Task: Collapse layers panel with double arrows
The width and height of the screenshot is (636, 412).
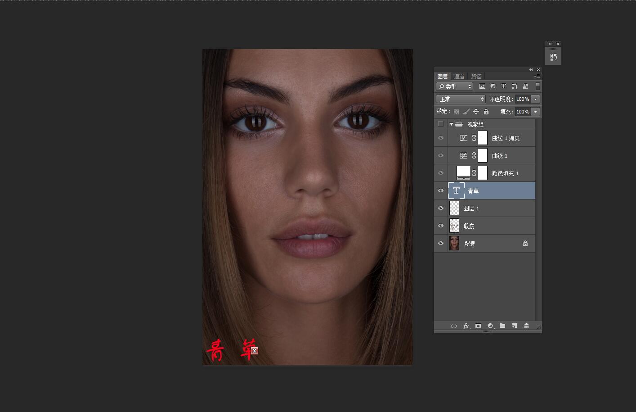Action: pyautogui.click(x=531, y=69)
